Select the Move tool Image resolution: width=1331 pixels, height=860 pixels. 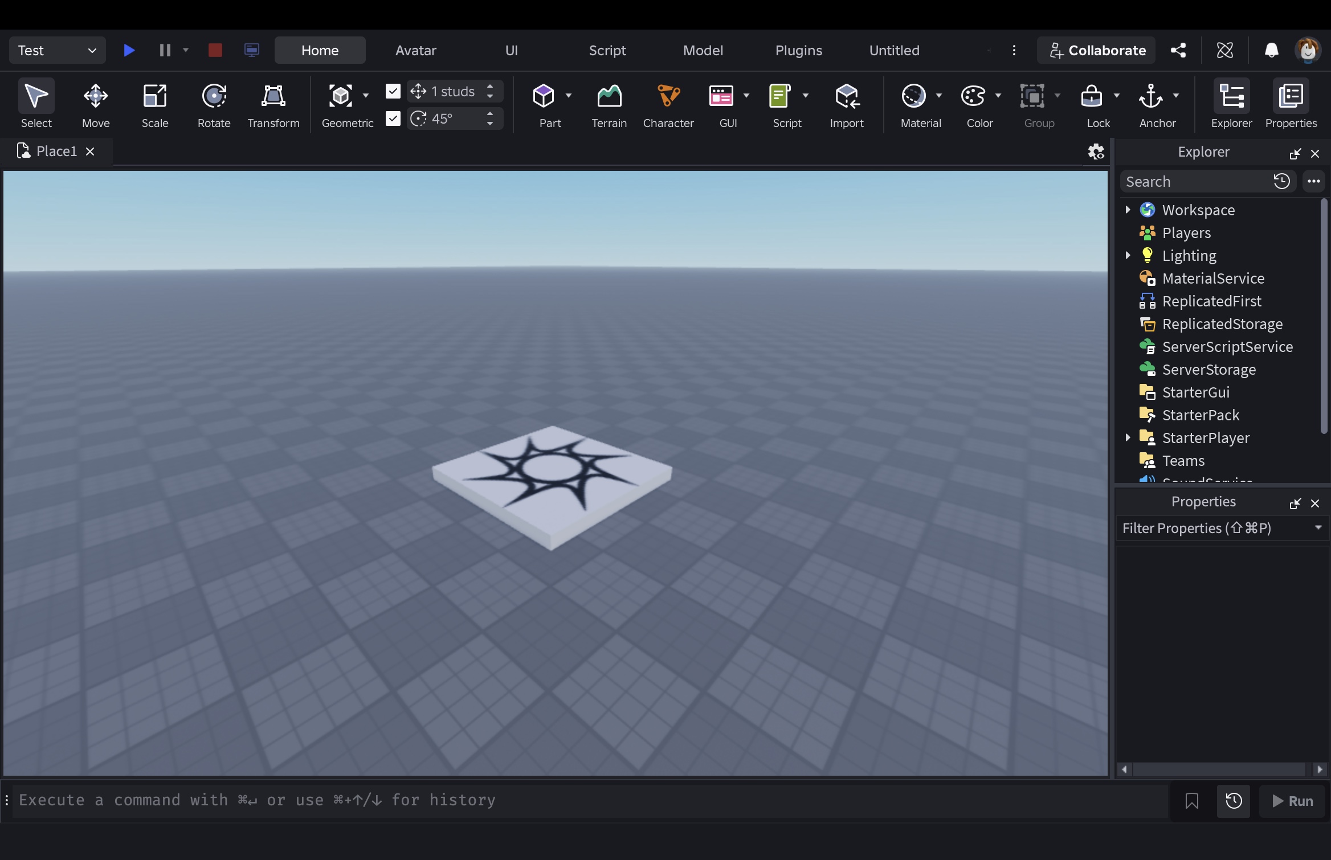tap(96, 105)
